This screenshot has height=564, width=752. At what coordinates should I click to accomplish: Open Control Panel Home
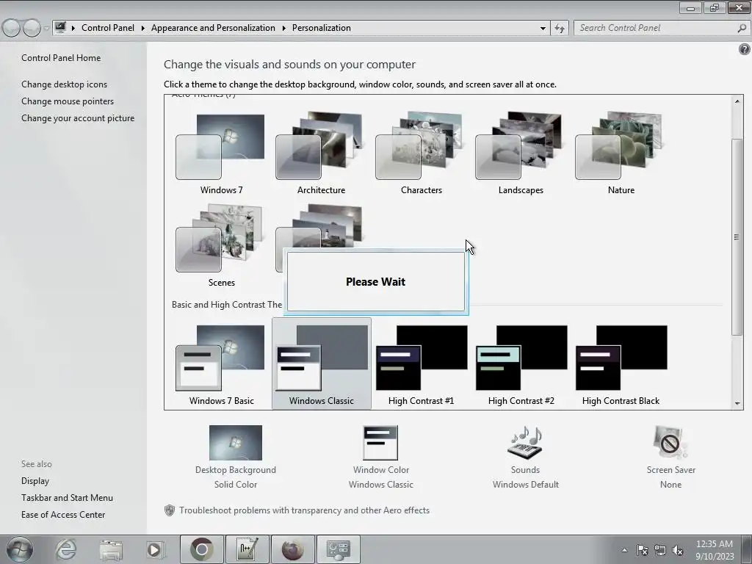pos(61,57)
